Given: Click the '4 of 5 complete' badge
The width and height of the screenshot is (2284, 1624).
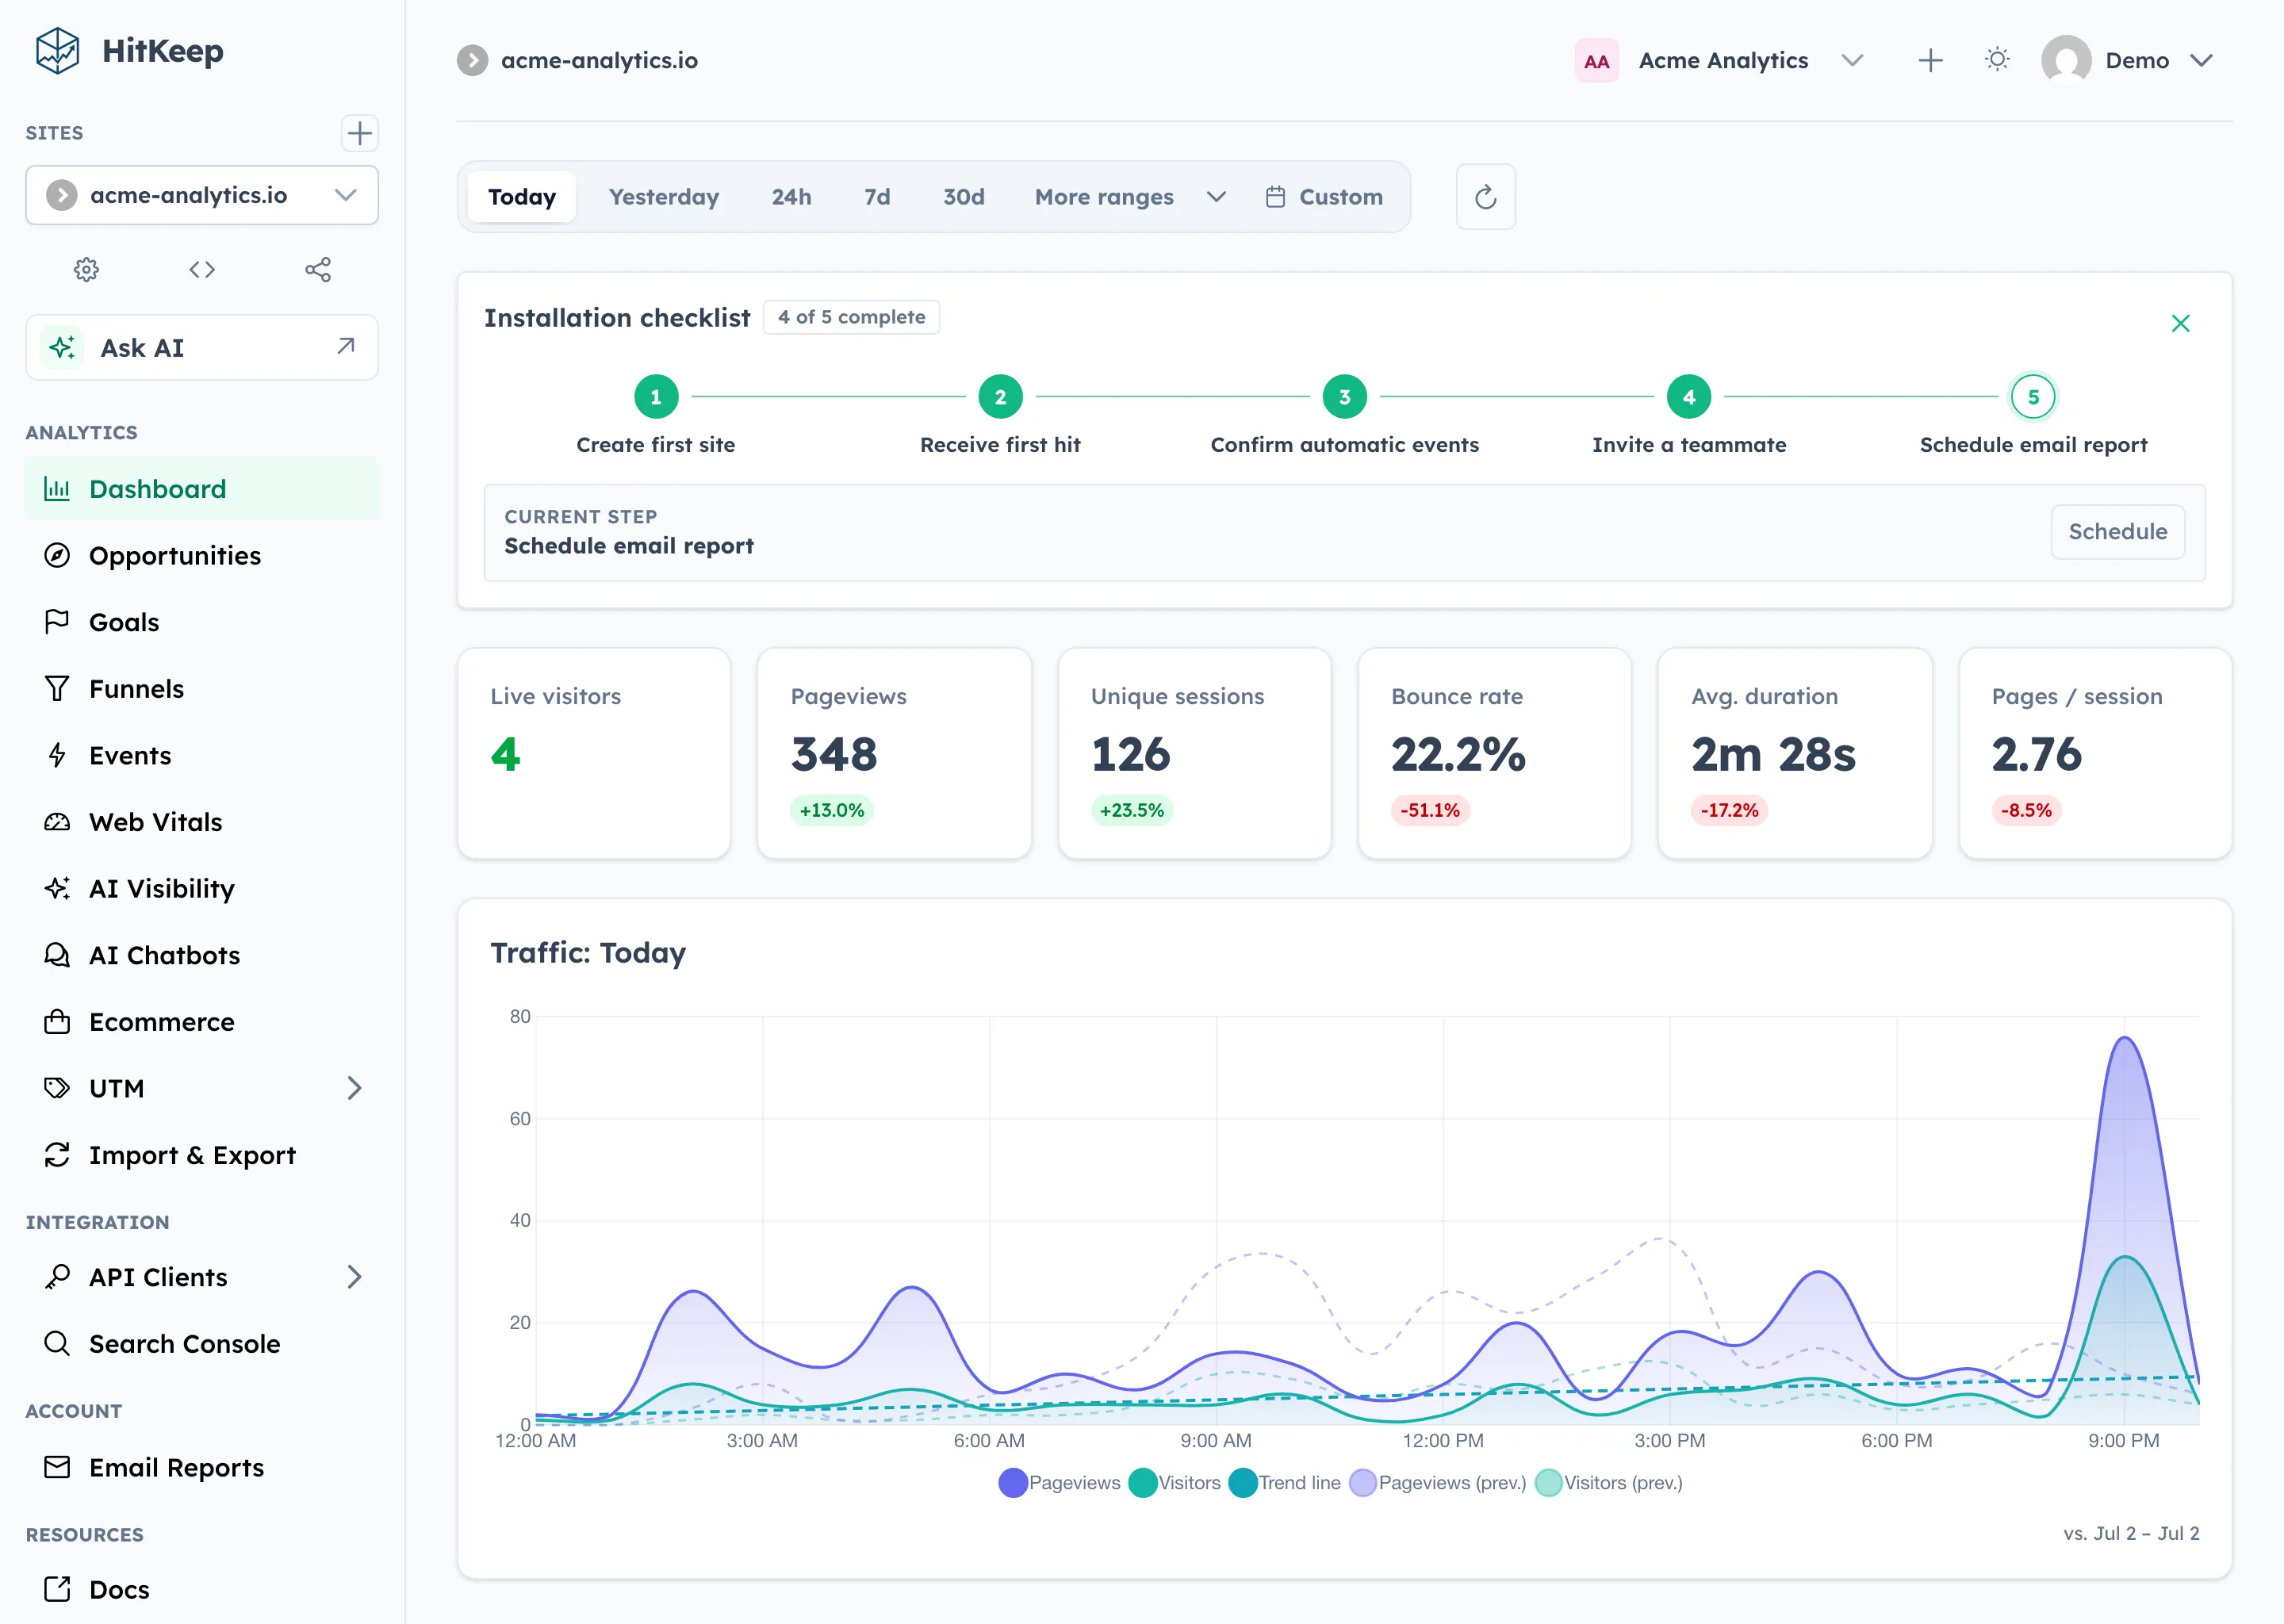Looking at the screenshot, I should 852,317.
